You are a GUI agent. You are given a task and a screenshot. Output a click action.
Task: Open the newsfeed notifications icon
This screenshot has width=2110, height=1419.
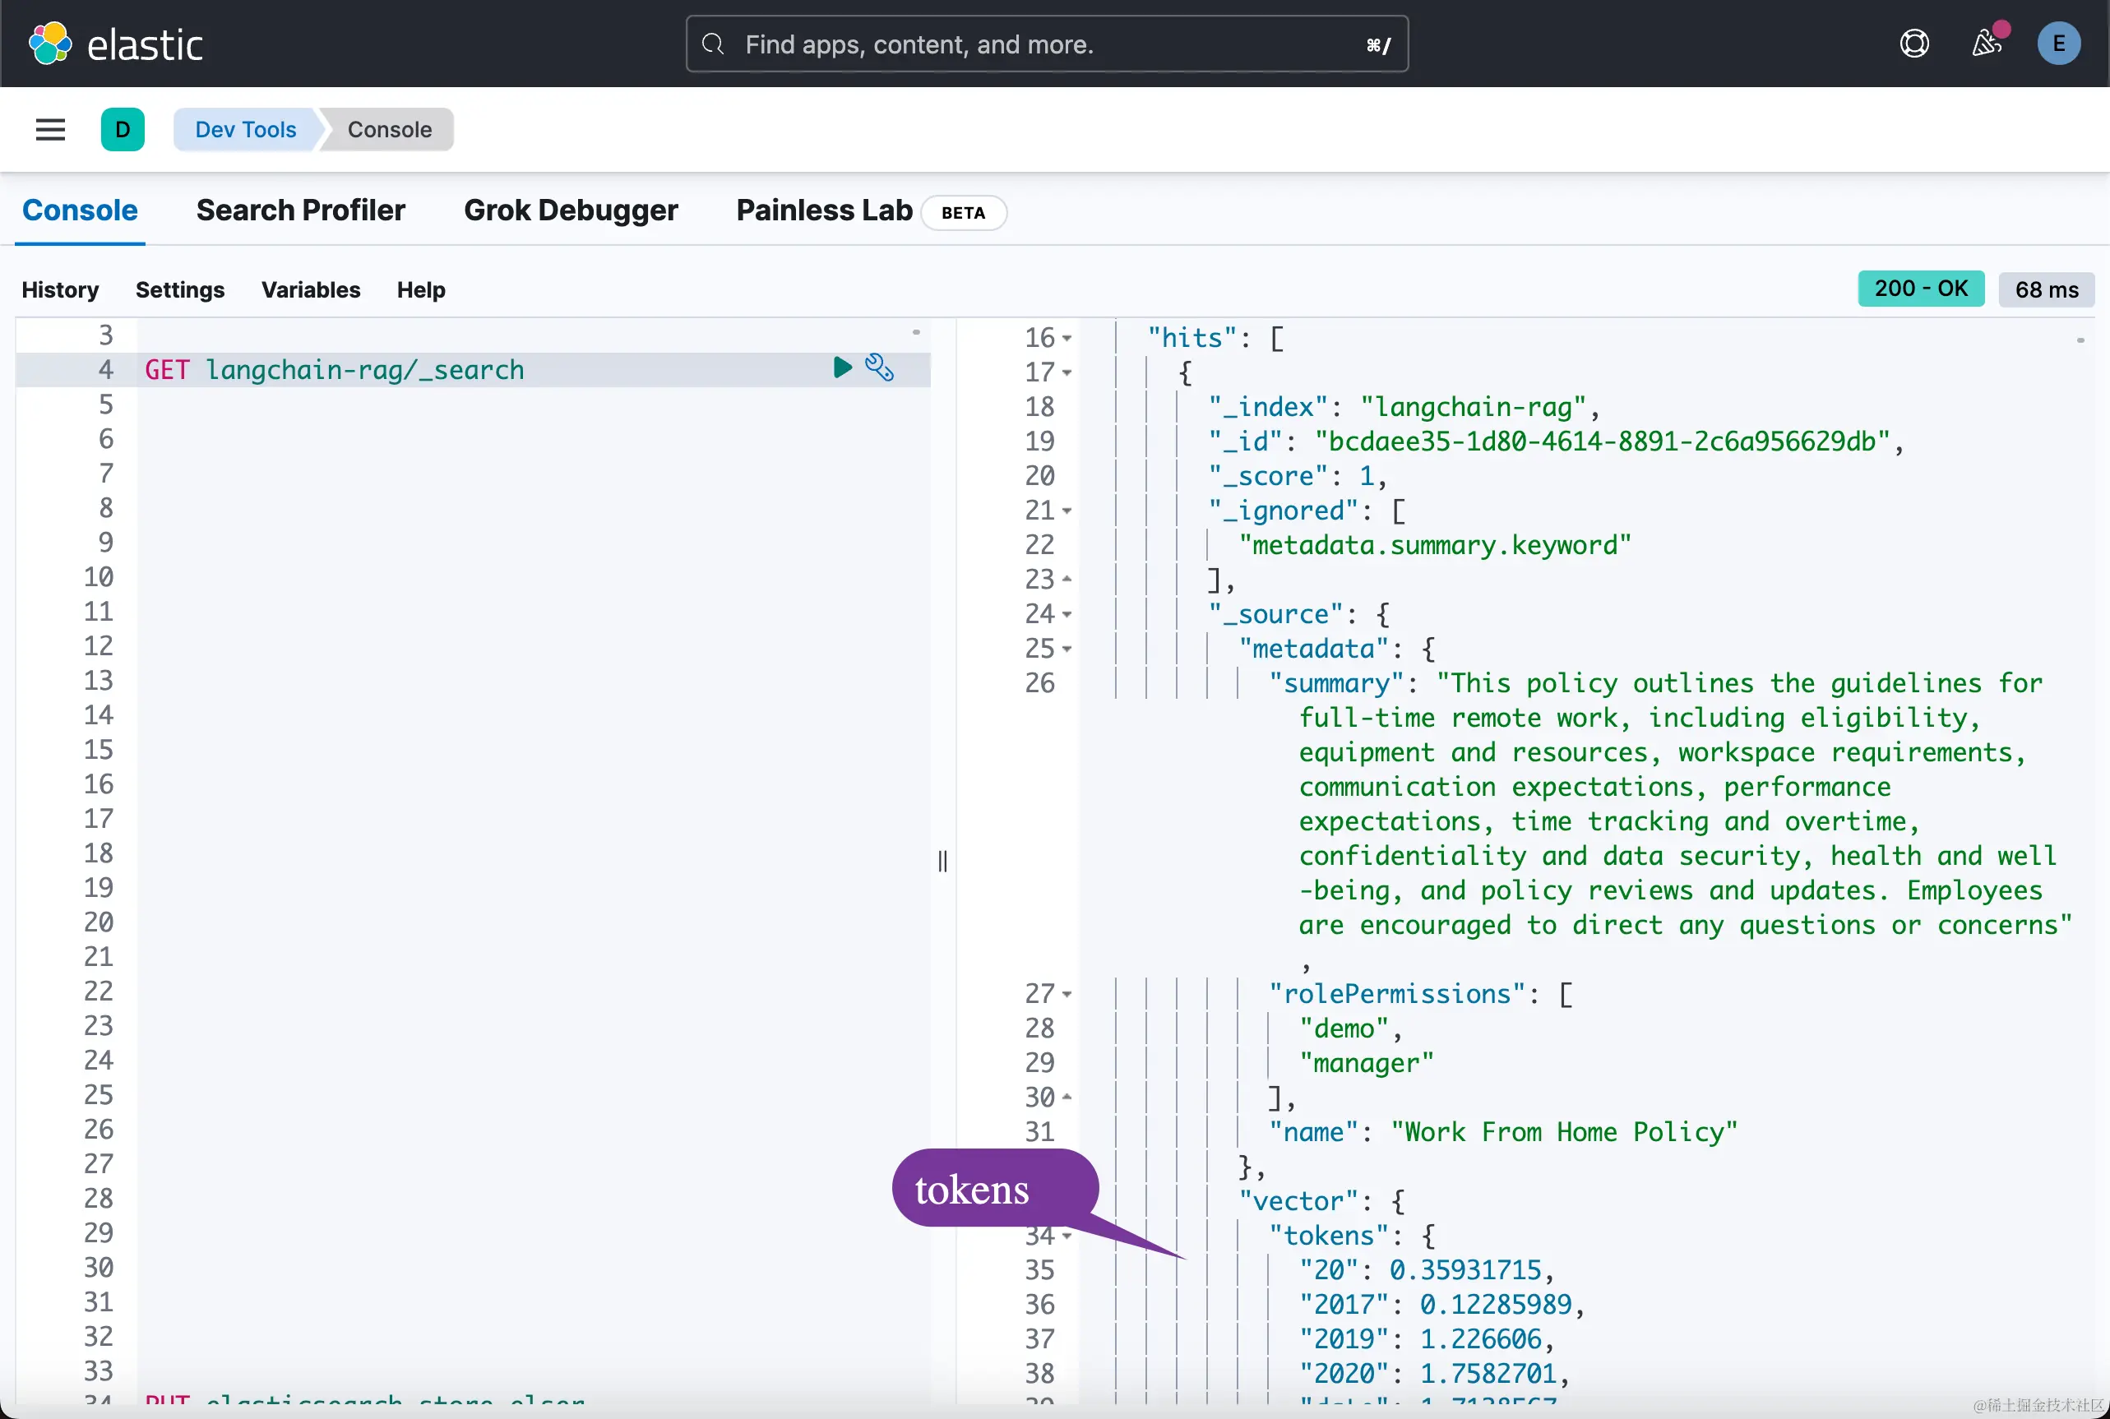coord(1986,44)
